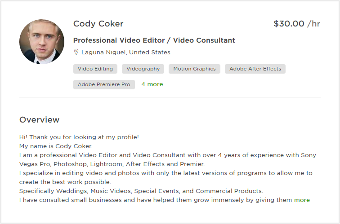The width and height of the screenshot is (340, 224).
Task: Expand the overview text via green more link
Action: 302,200
